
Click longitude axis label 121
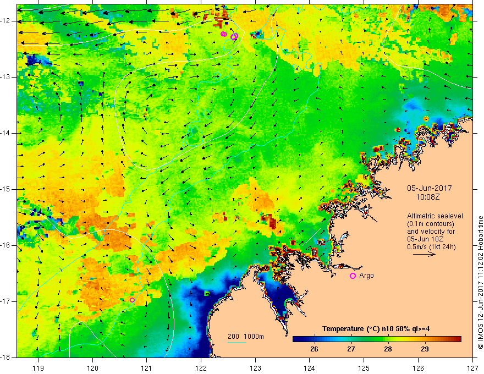[x=147, y=368]
